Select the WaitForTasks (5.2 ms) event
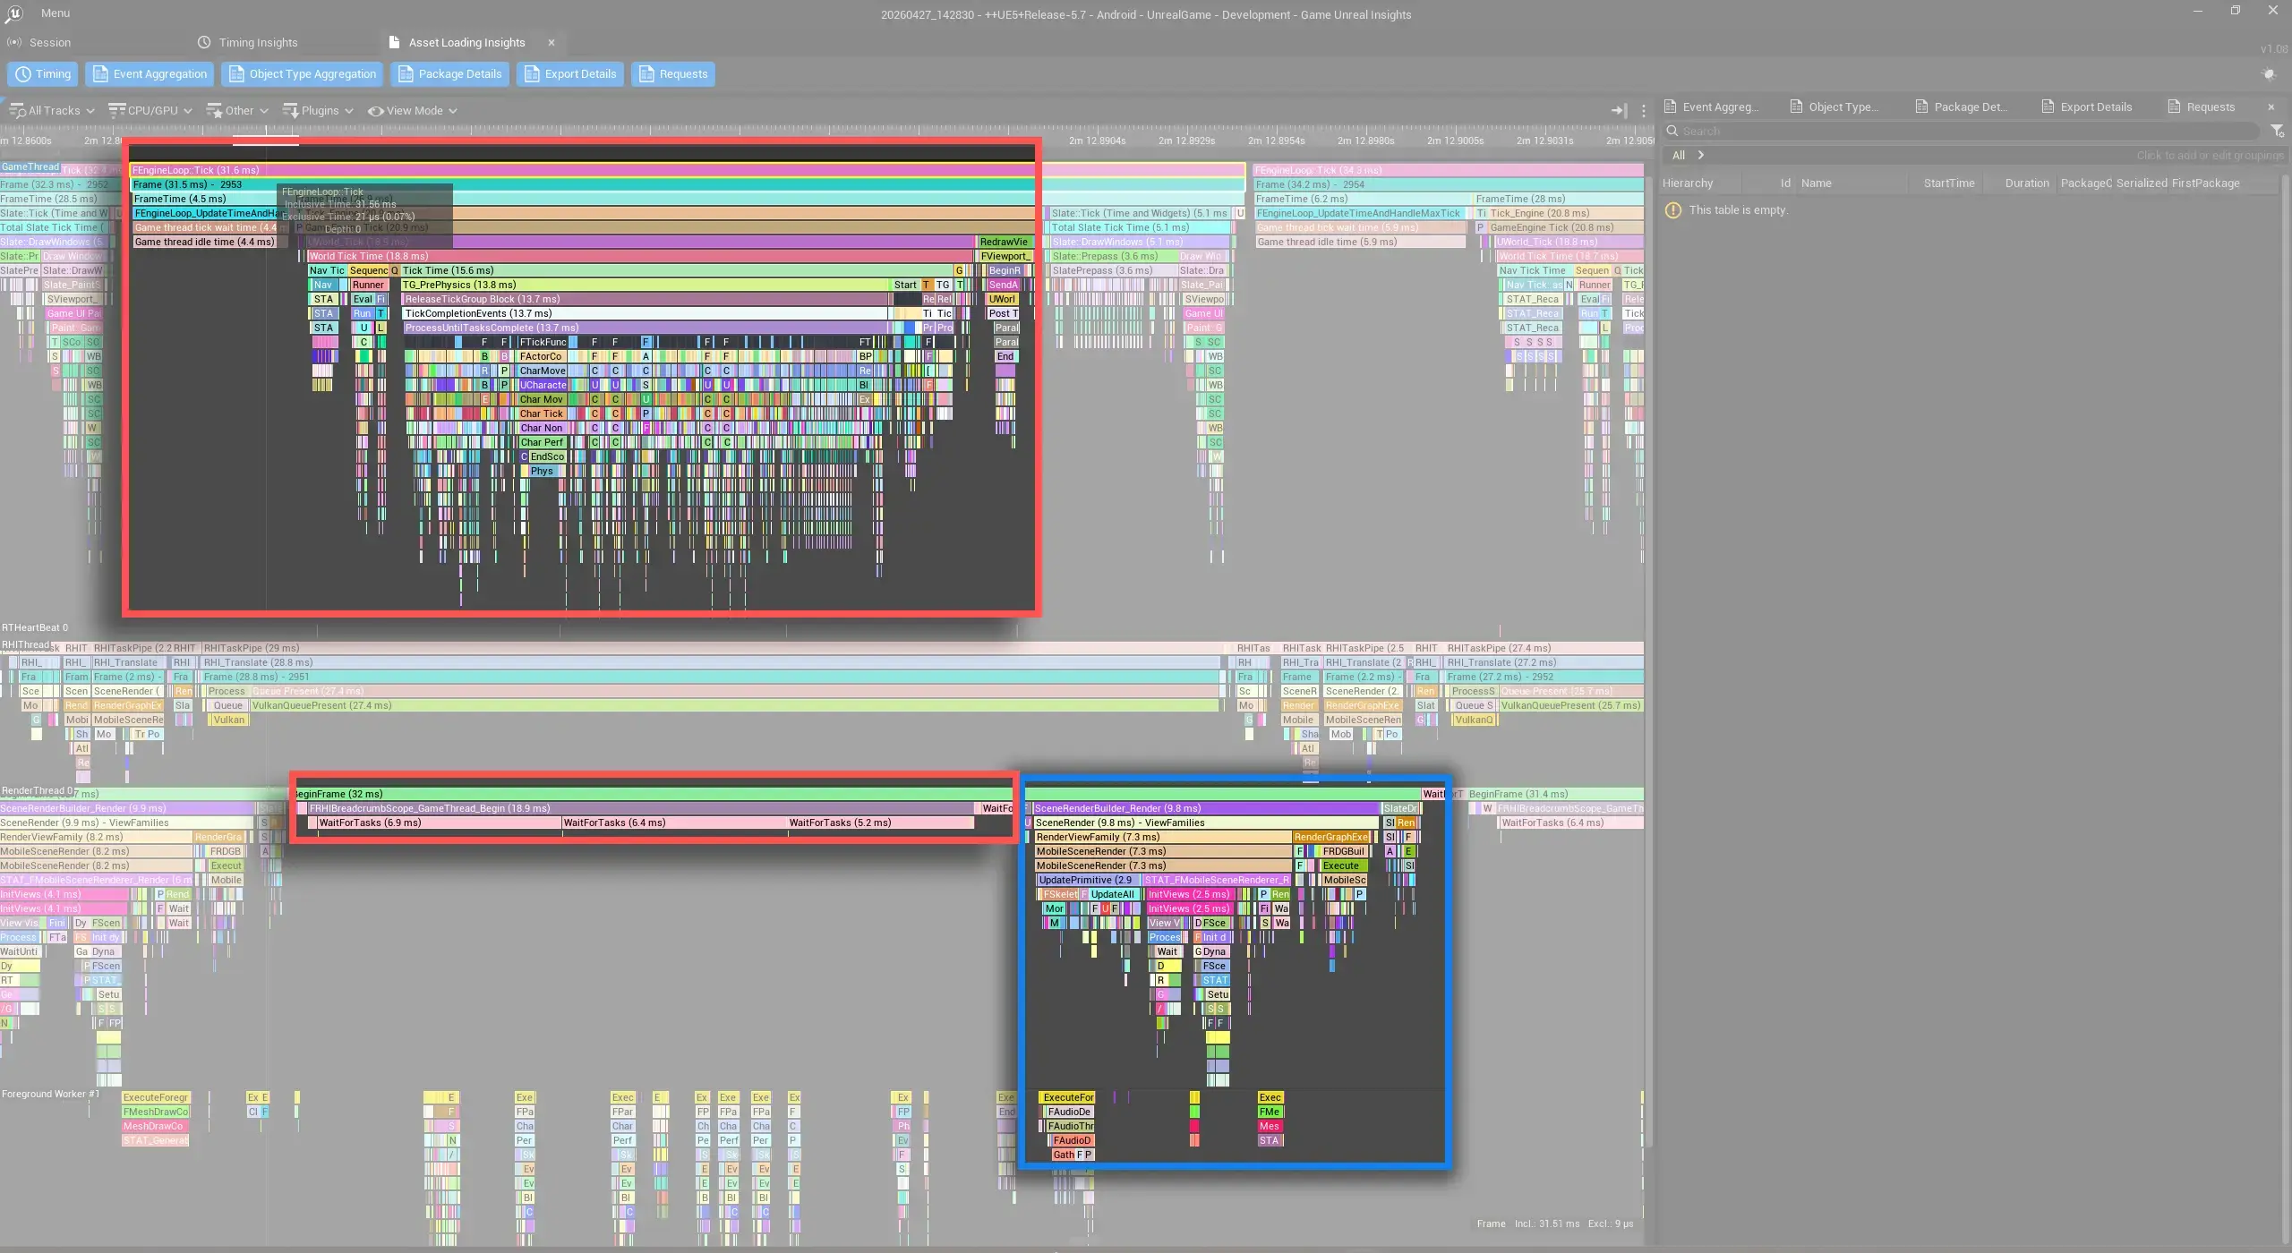Viewport: 2292px width, 1253px height. (880, 823)
